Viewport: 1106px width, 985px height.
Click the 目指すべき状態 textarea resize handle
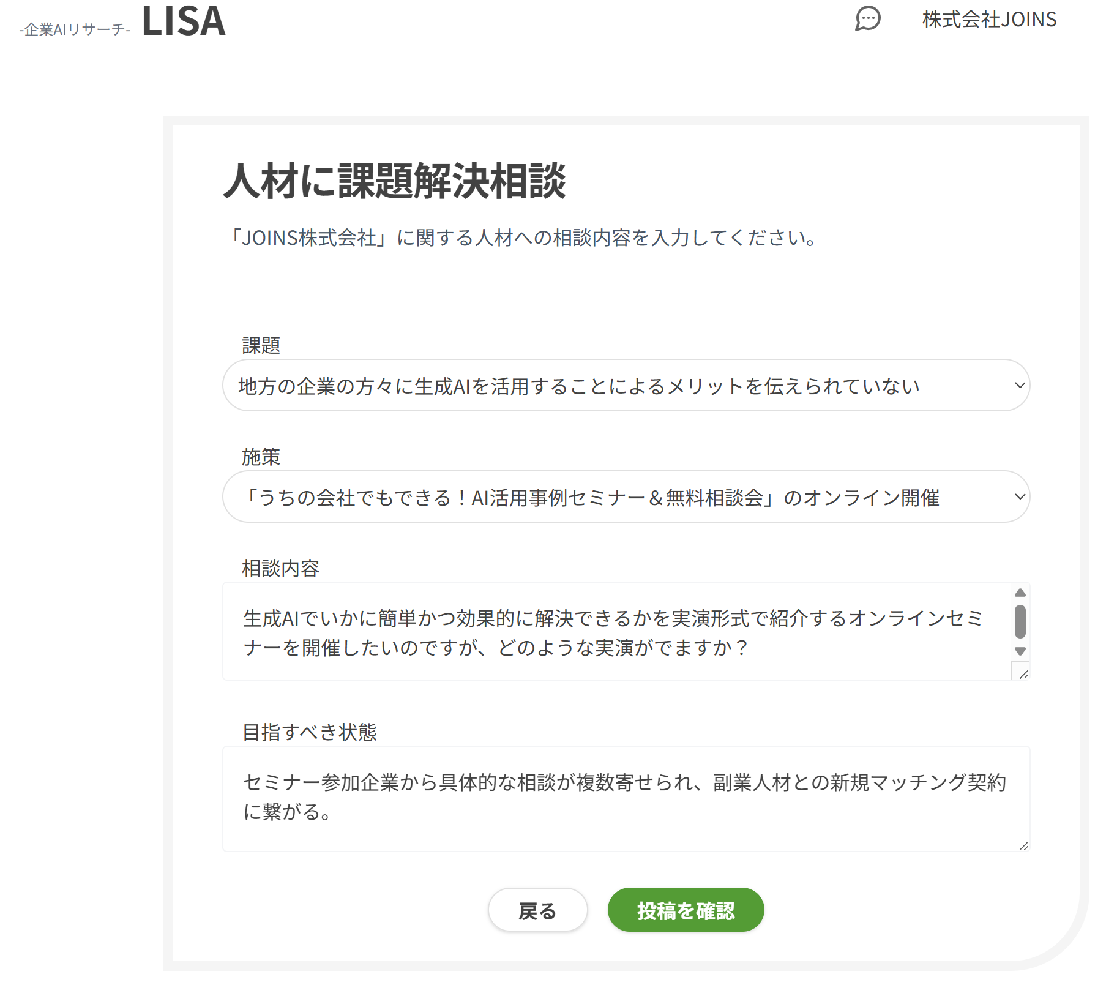tap(1023, 845)
